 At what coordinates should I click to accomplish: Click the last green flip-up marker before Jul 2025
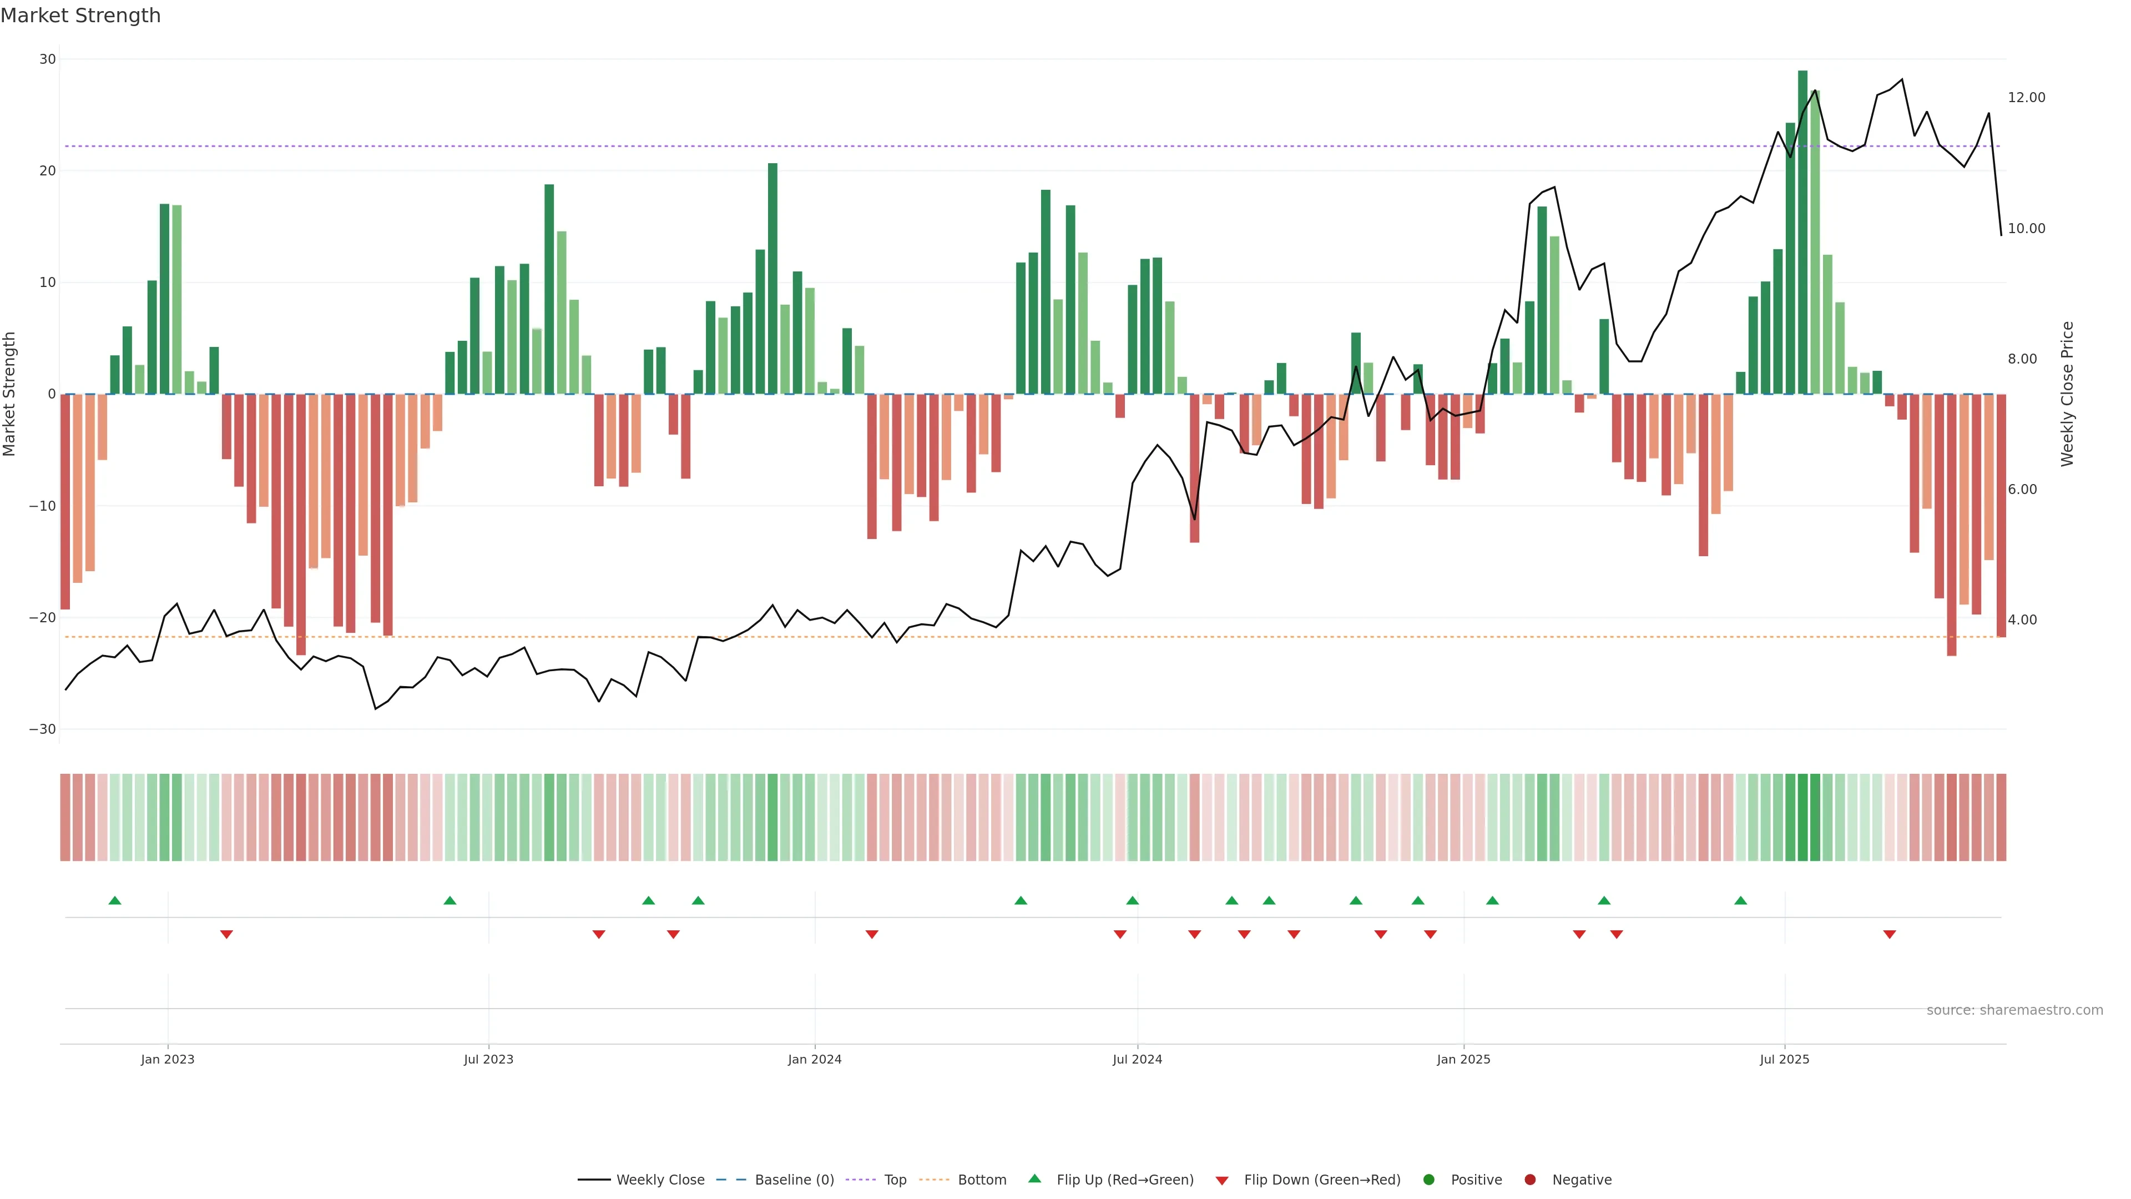tap(1740, 900)
